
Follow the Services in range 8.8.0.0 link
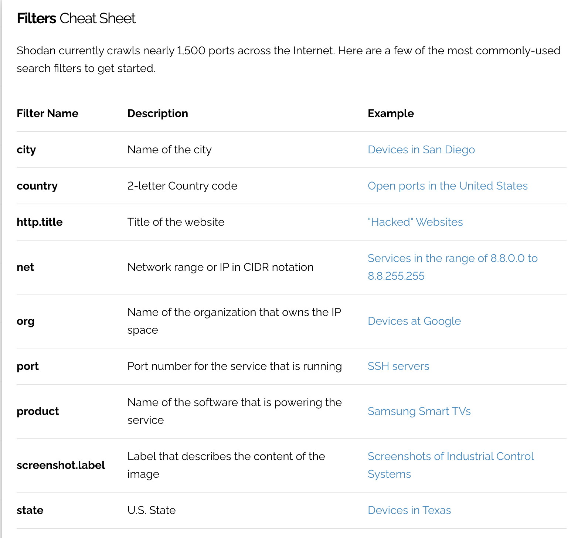click(x=452, y=258)
